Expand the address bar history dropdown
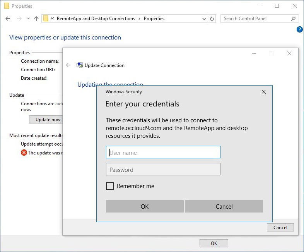This screenshot has height=252, width=304. (x=204, y=19)
